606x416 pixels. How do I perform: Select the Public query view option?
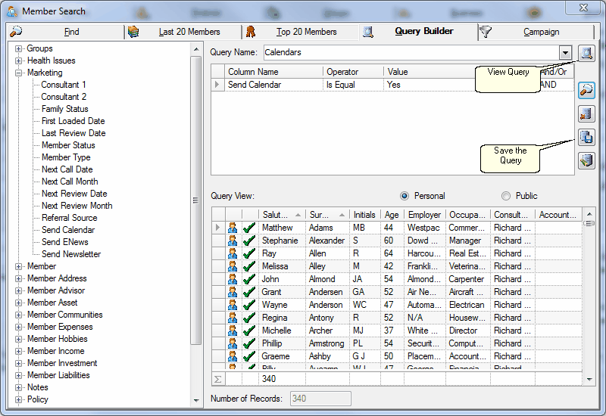pos(506,196)
